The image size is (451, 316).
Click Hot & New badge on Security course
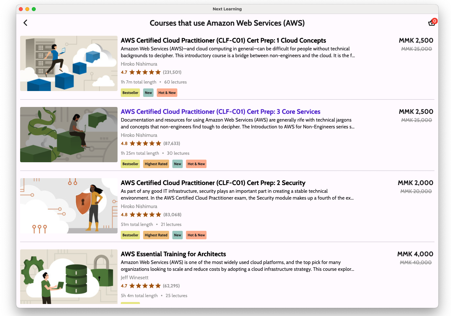[196, 235]
